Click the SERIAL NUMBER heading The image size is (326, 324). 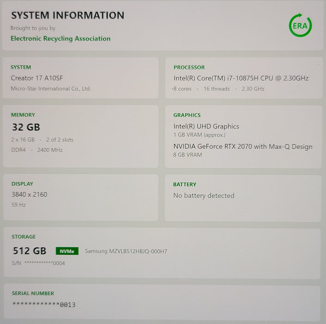[x=33, y=293]
